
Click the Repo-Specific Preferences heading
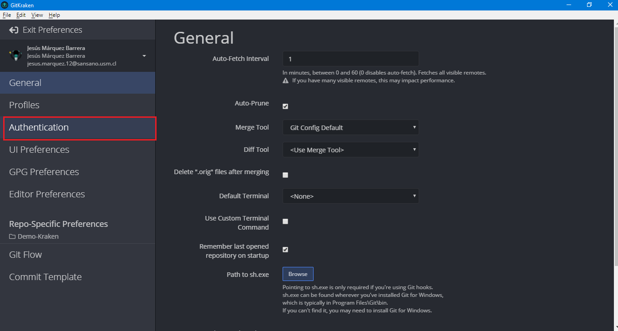click(58, 224)
